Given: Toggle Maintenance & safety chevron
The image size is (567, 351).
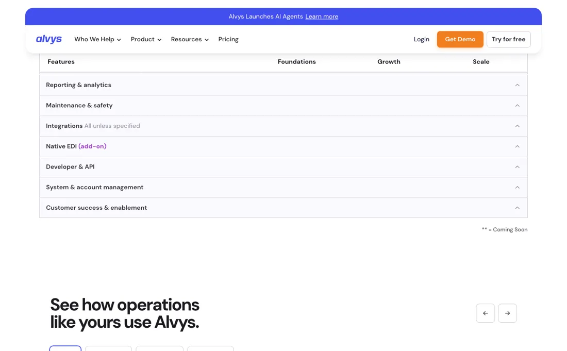Looking at the screenshot, I should coord(517,106).
